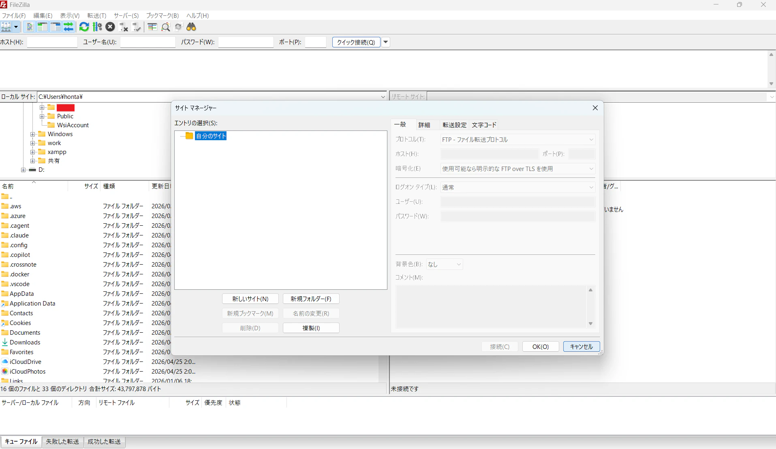
Task: Expand the D: drive node
Action: (23, 170)
